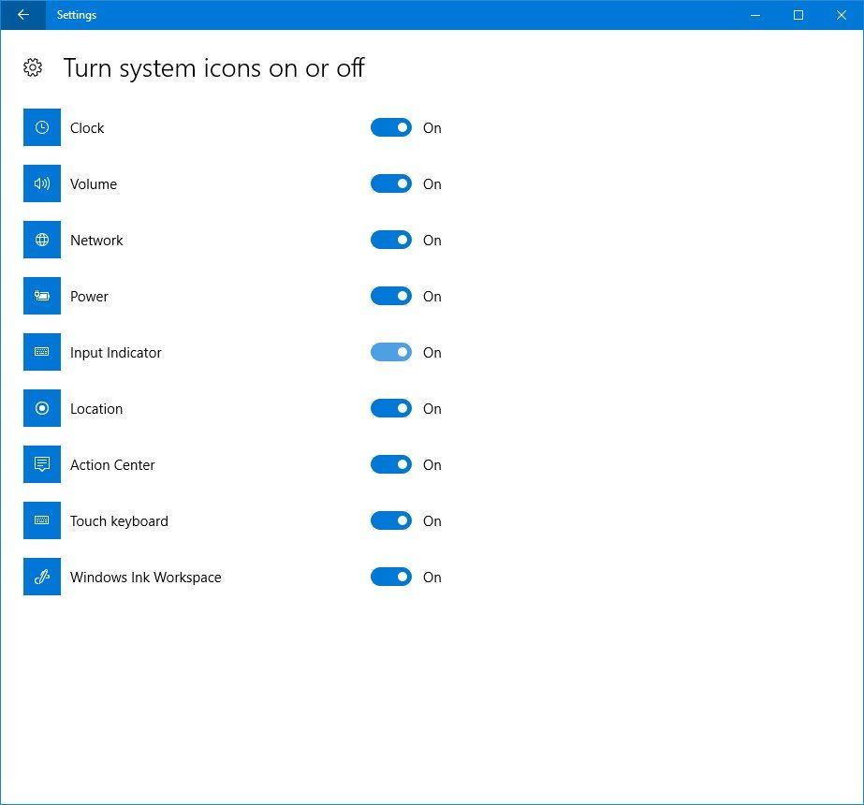Viewport: 864px width, 805px height.
Task: Disable Windows Ink Workspace toggle
Action: [x=390, y=577]
